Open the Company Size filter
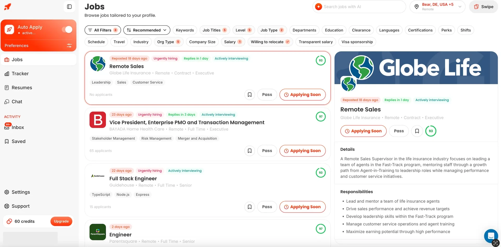 (202, 42)
